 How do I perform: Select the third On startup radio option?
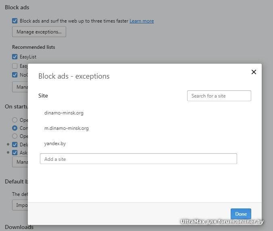point(15,136)
